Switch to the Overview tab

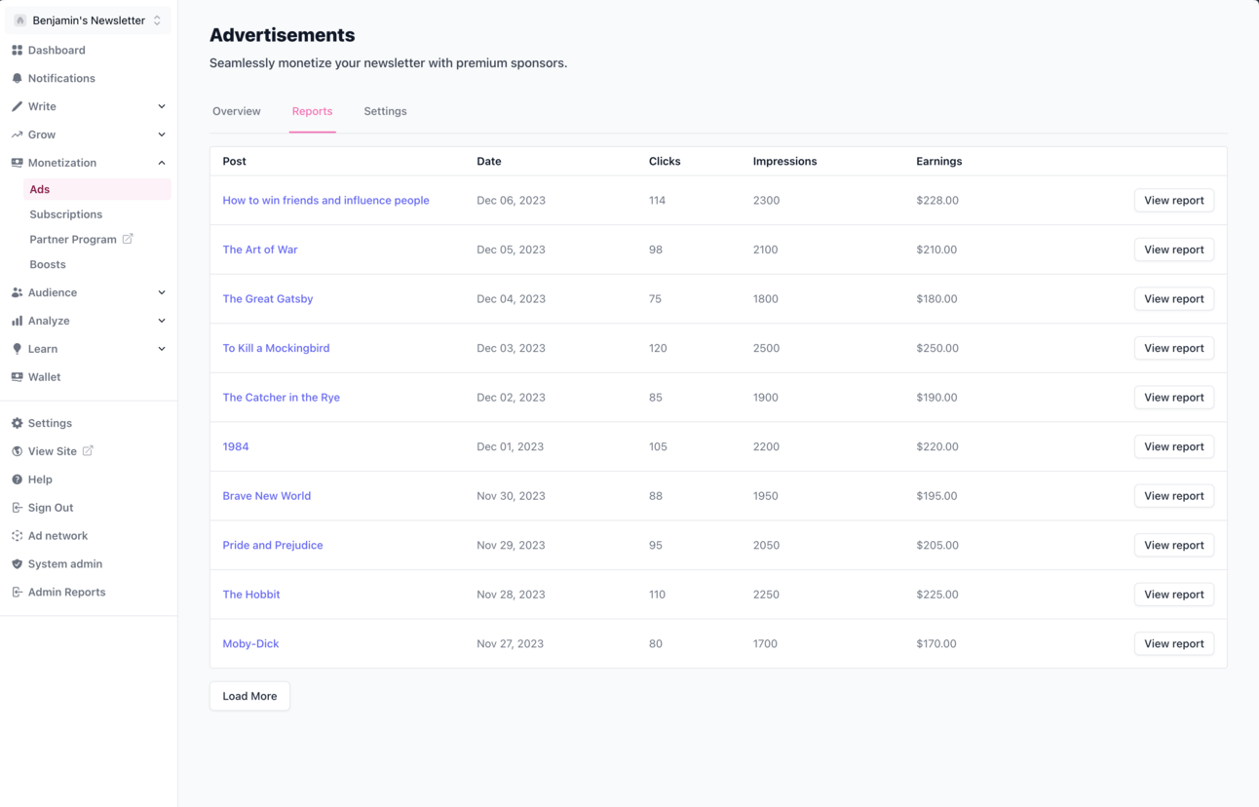coord(237,111)
